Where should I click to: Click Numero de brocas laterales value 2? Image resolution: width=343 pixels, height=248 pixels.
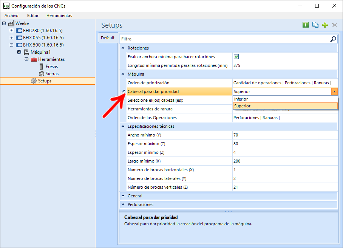pos(285,178)
